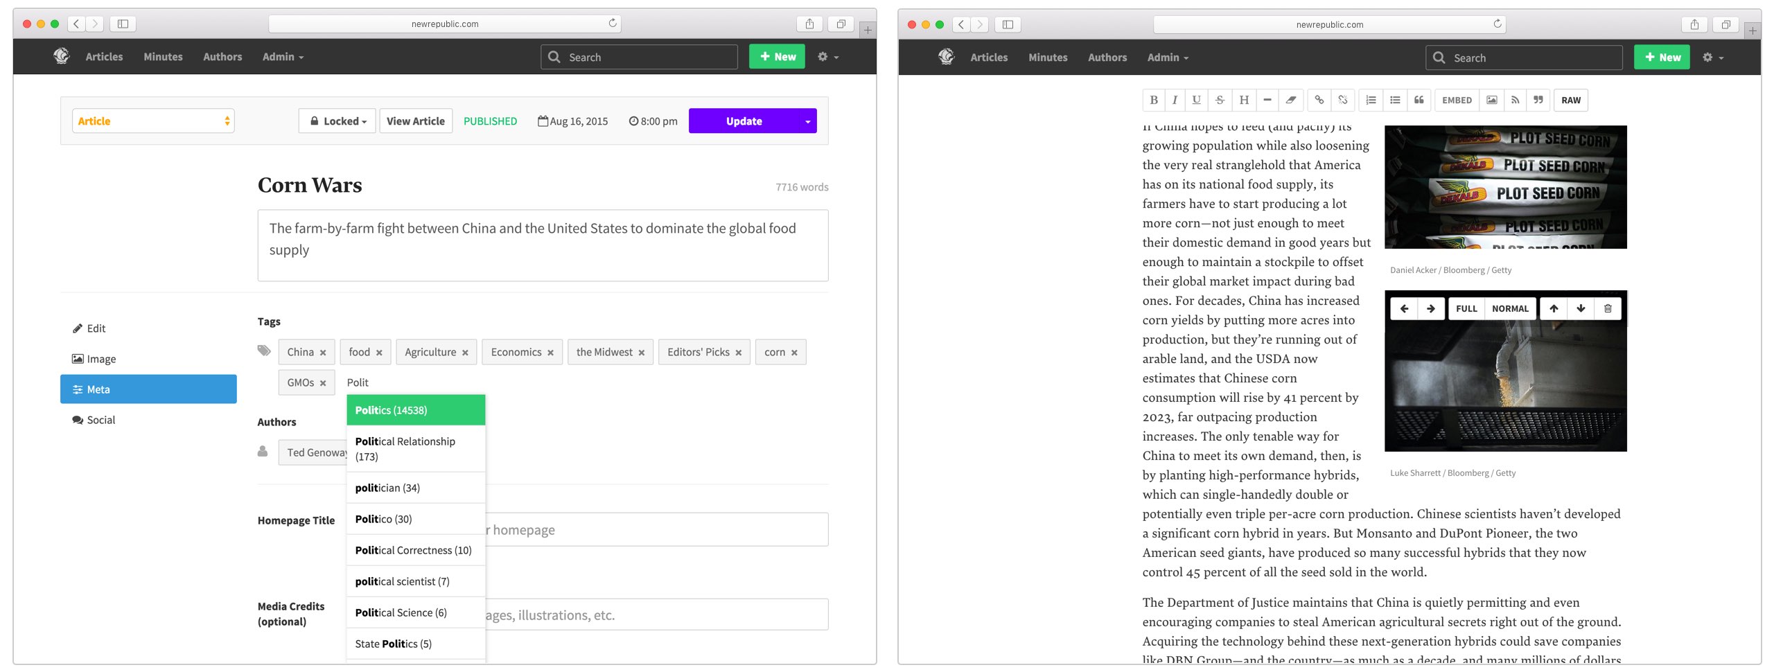
Task: Set the selected image to FULL width
Action: pos(1466,308)
